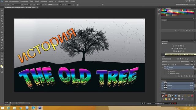
Task: Add a Levels adjustment layer
Action: pyautogui.click(x=176, y=46)
